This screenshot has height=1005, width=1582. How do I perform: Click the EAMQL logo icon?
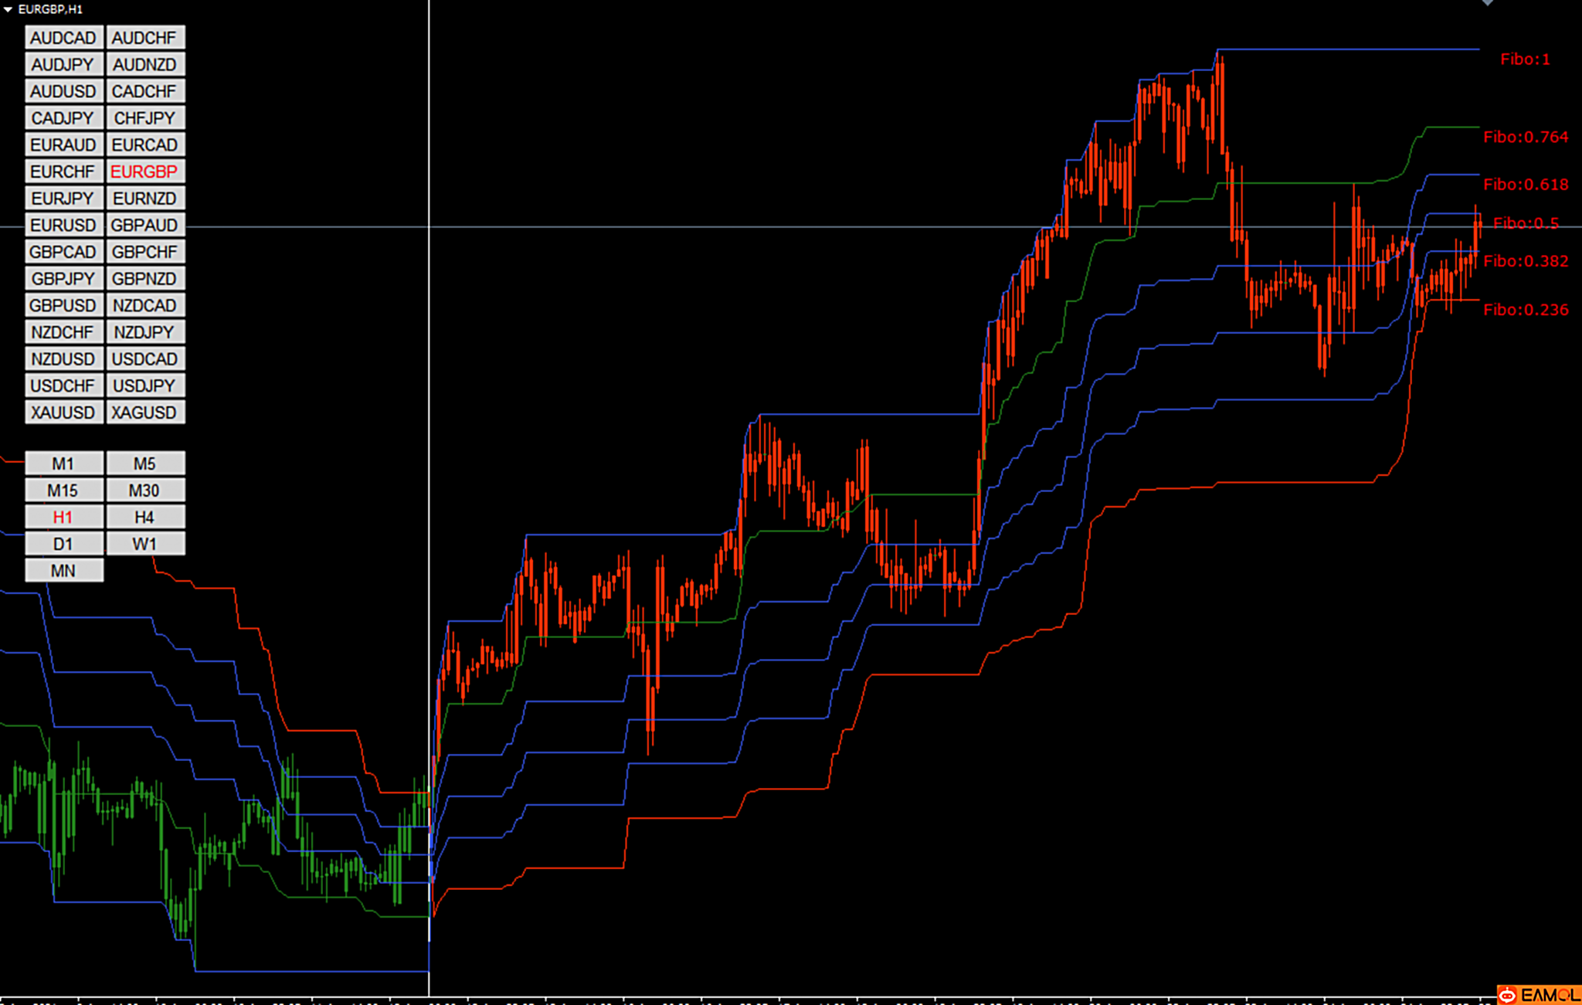[1507, 995]
